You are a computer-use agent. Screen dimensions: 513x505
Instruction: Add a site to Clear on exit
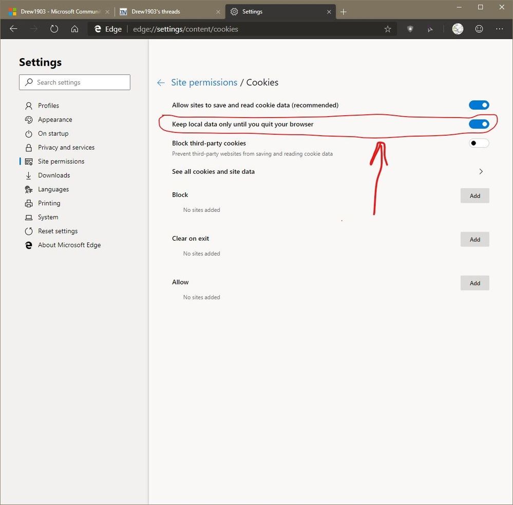(x=474, y=239)
